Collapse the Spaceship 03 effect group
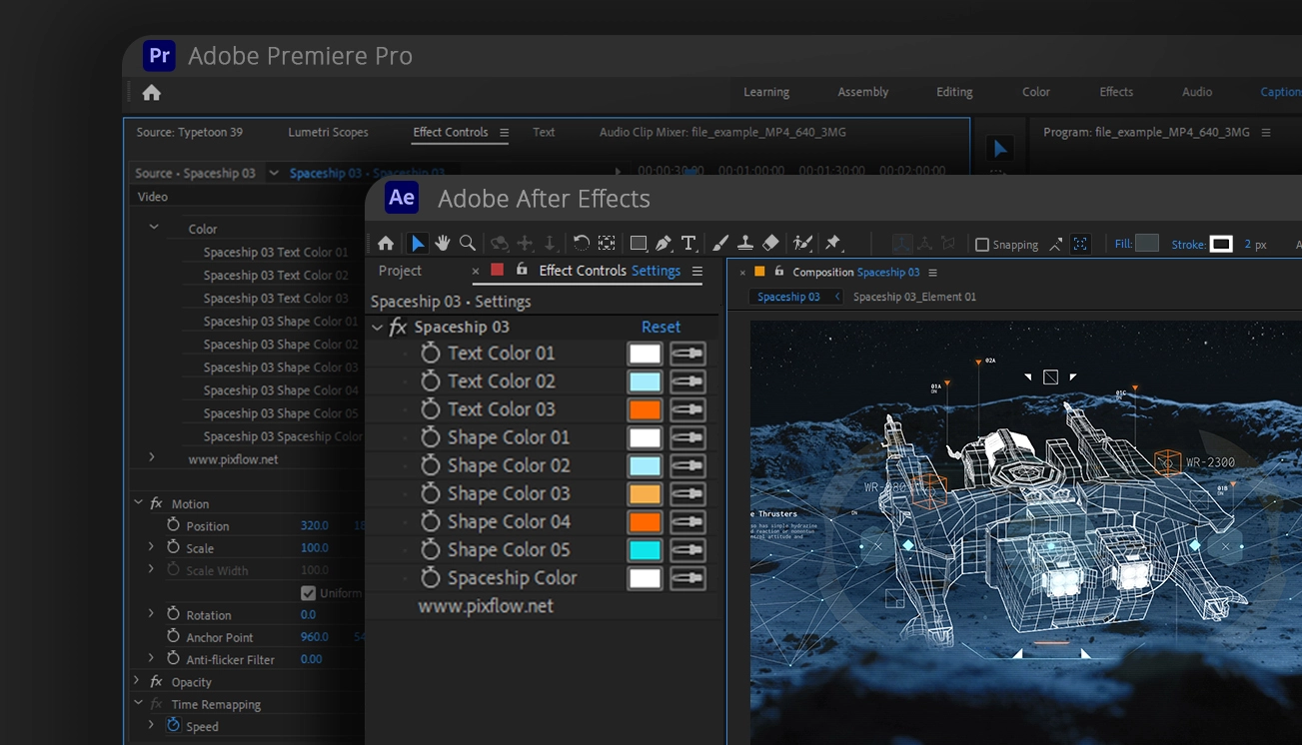Viewport: 1302px width, 745px height. (x=377, y=328)
